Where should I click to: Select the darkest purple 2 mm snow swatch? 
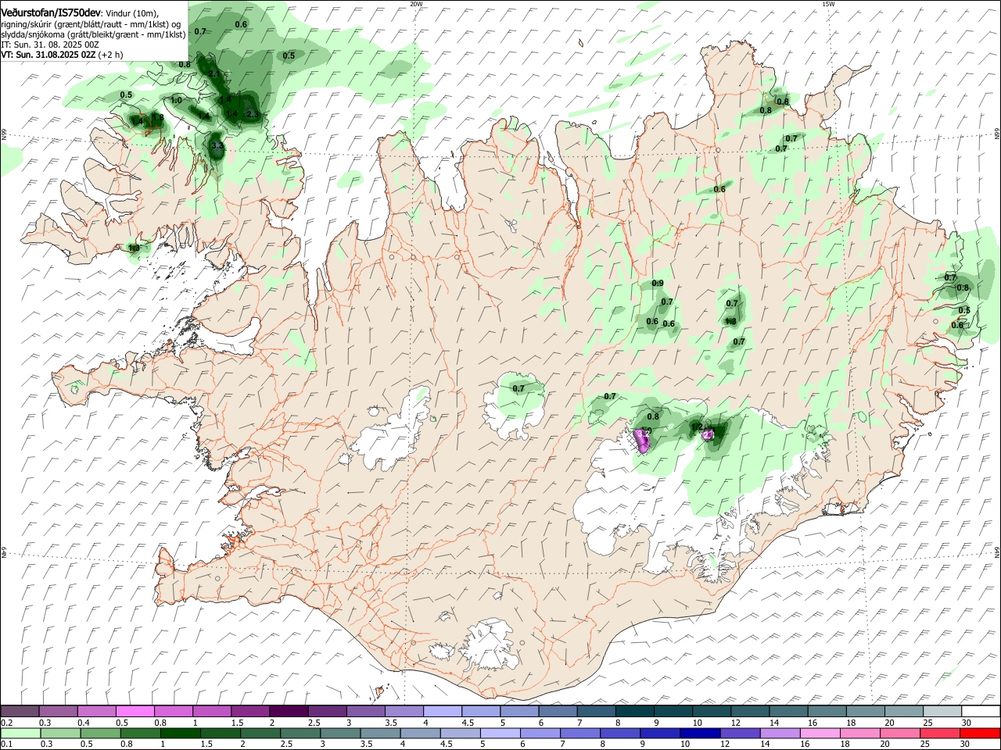[x=289, y=712]
